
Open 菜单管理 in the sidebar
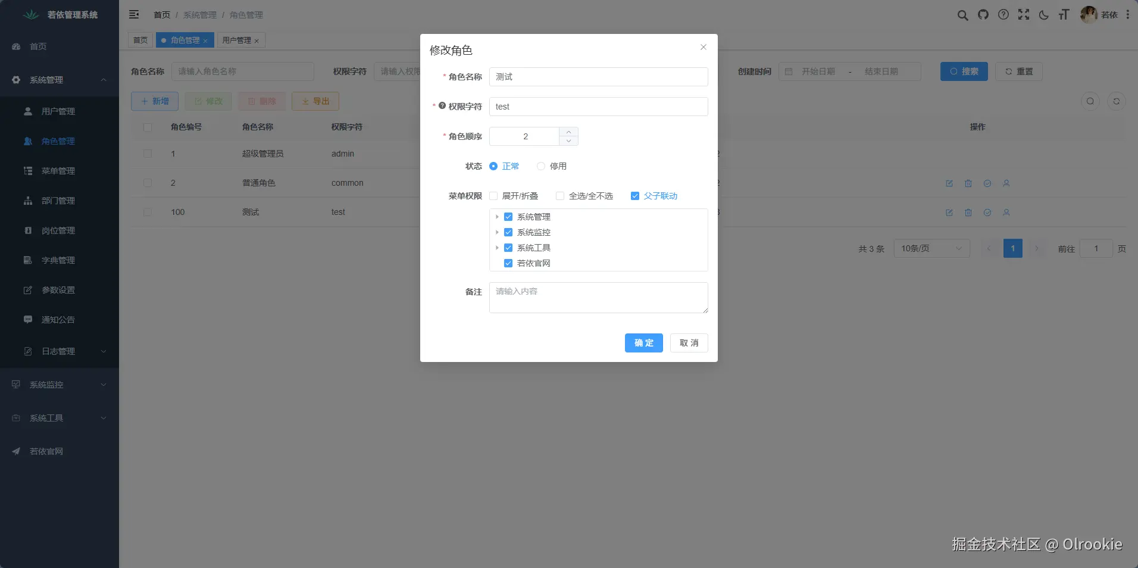(57, 171)
